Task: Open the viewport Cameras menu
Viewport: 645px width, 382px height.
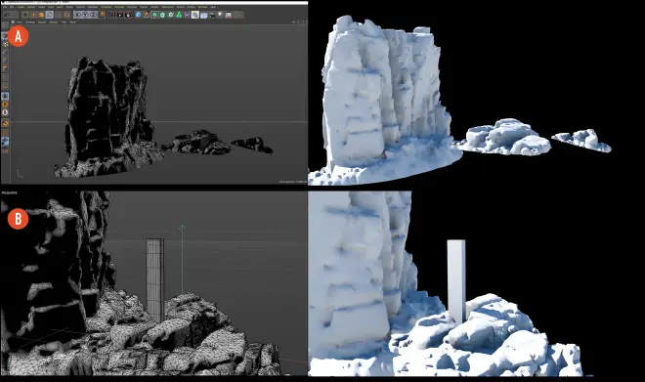Action: (30, 21)
